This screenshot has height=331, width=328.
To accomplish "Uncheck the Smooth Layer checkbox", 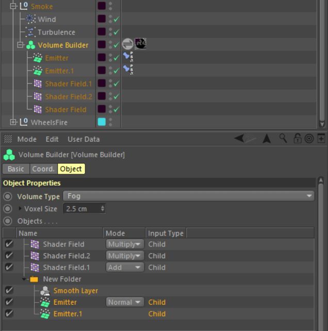I will click(9, 290).
